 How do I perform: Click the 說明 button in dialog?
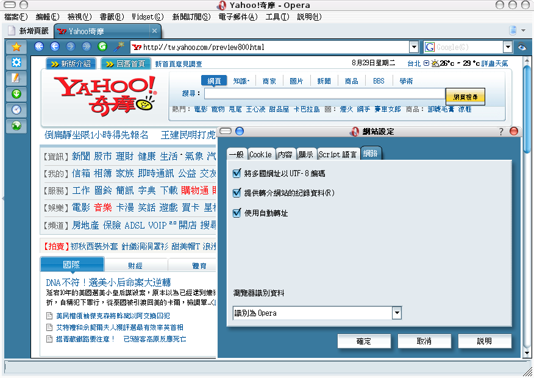pos(484,341)
